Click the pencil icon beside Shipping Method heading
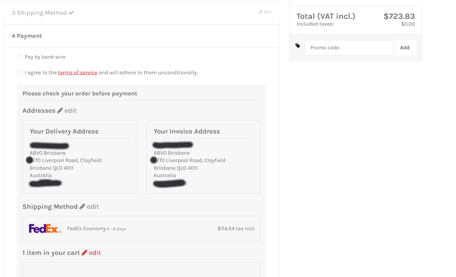 [82, 206]
